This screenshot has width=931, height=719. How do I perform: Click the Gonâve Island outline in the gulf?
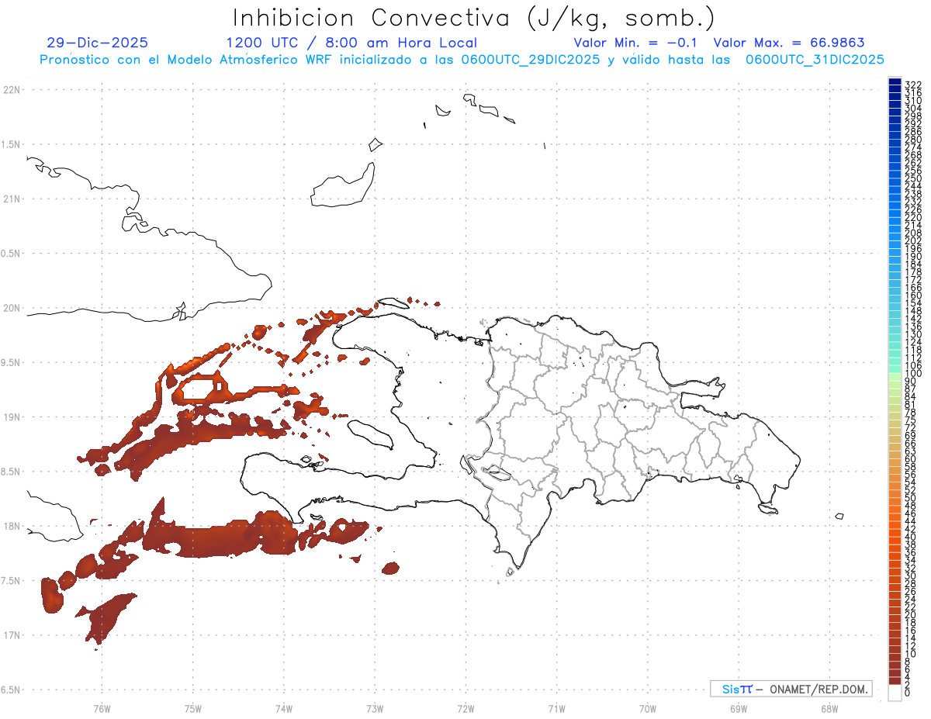click(370, 434)
